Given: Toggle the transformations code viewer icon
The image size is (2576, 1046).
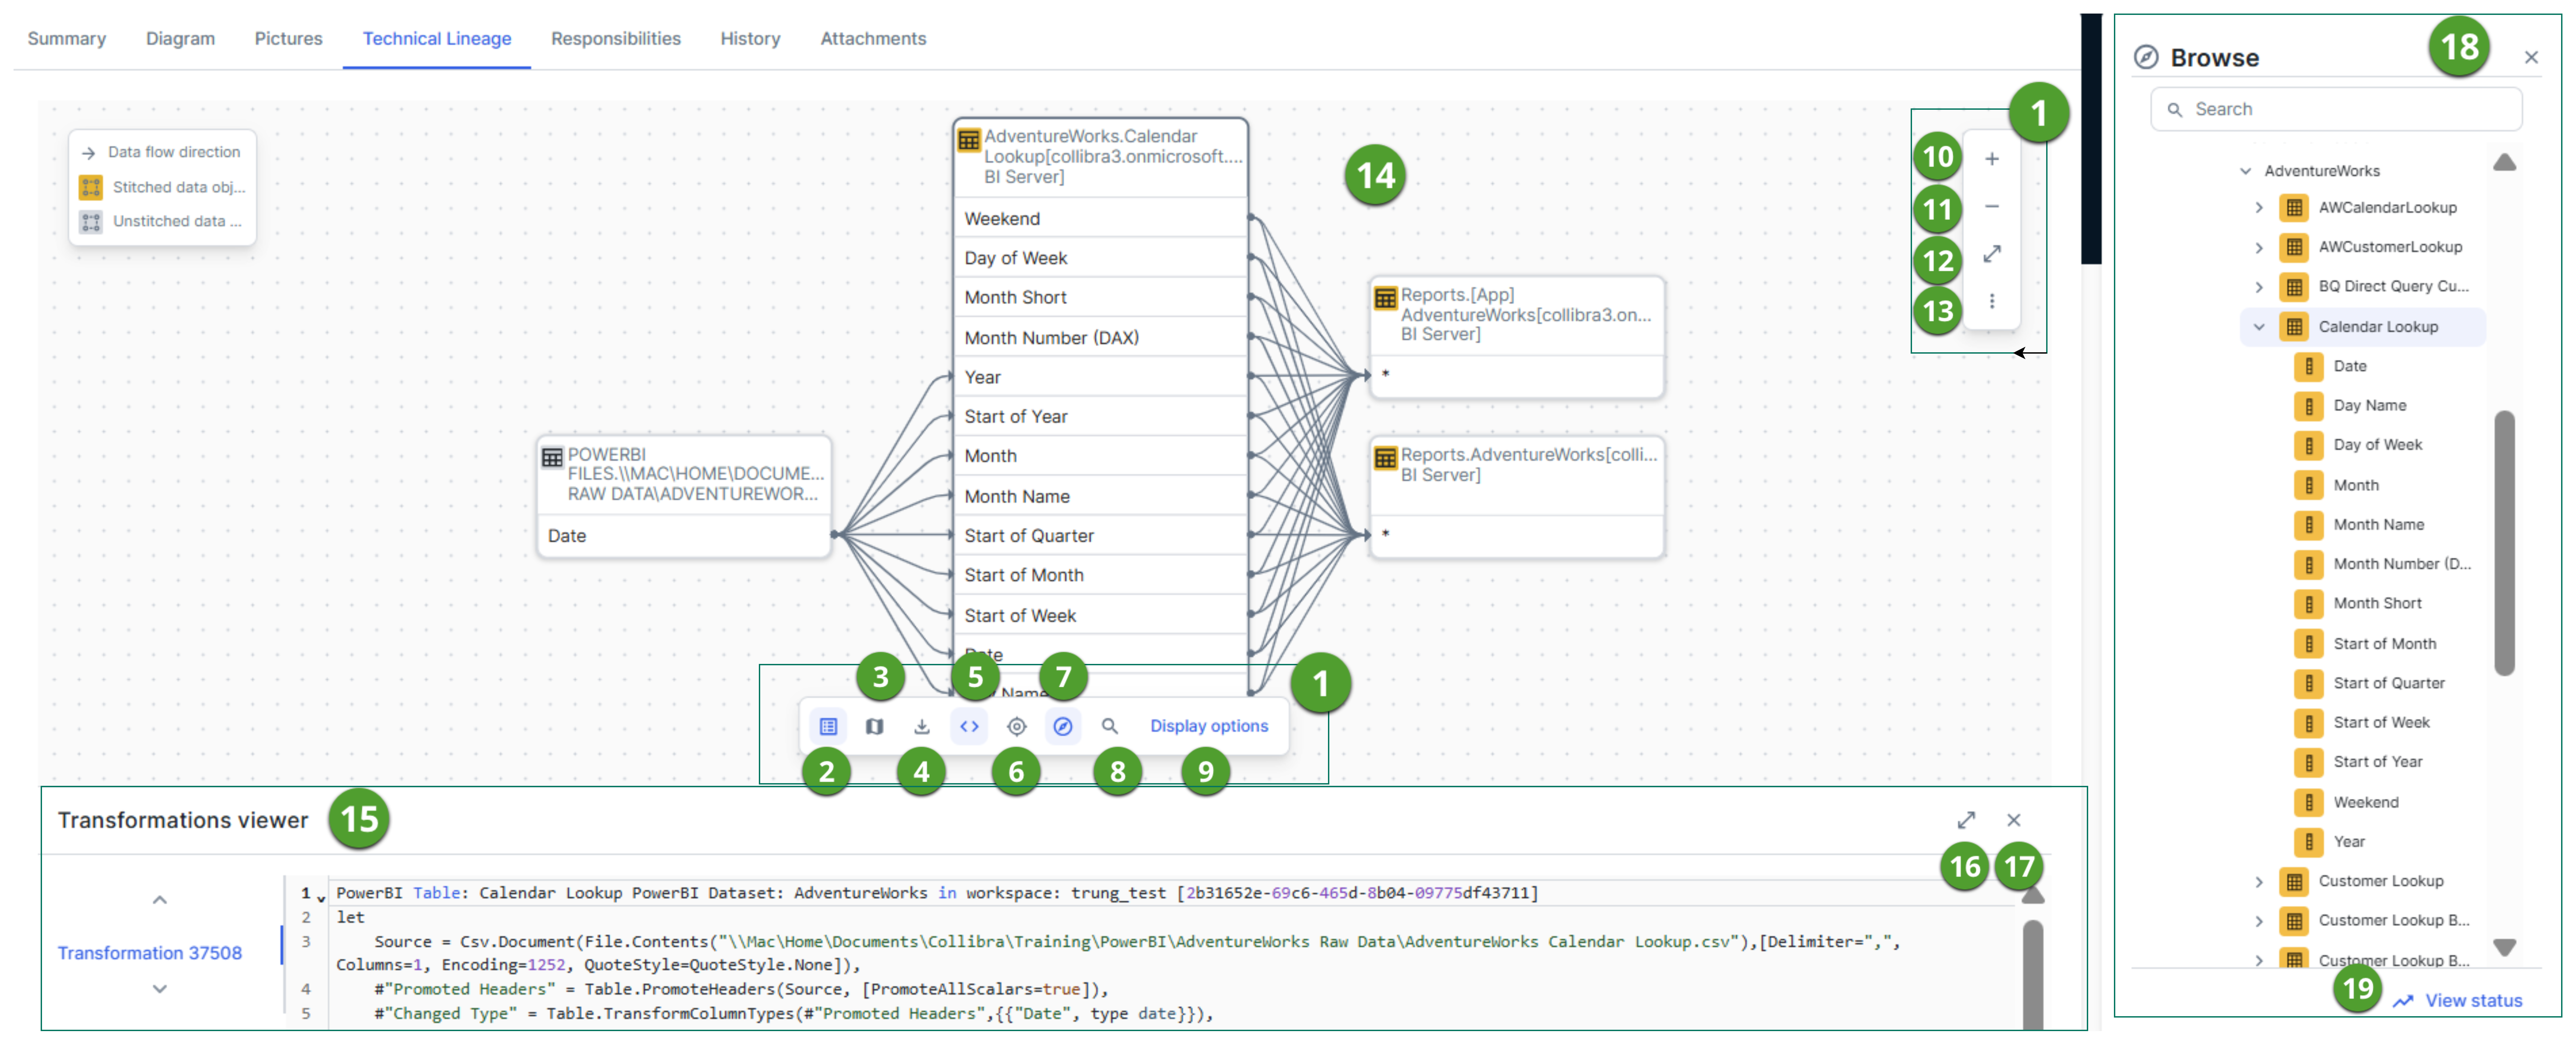Looking at the screenshot, I should 969,726.
